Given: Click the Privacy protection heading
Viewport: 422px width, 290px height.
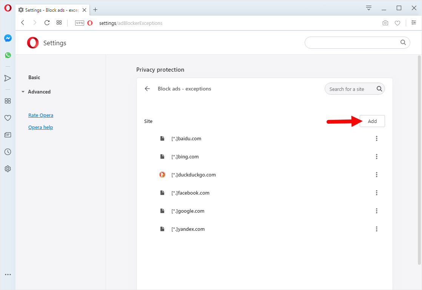Looking at the screenshot, I should pyautogui.click(x=160, y=70).
